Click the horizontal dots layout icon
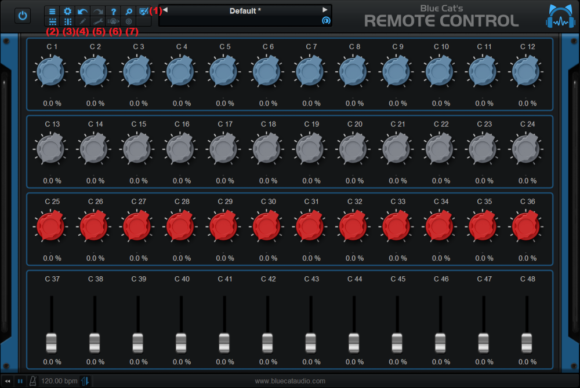 pyautogui.click(x=52, y=21)
